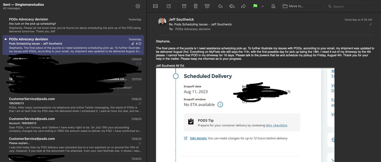This screenshot has width=381, height=162.
Task: Click the 'No ETA available' text
Action: 199,104
